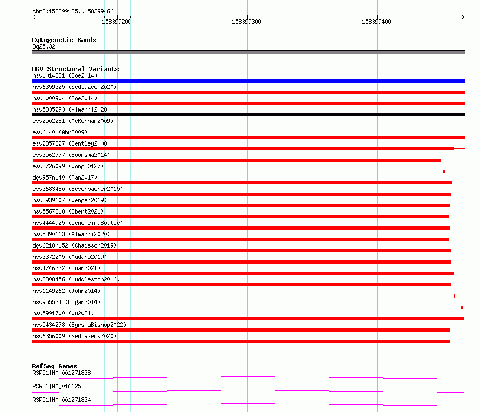Click the left arrow end of the ruler
The width and height of the screenshot is (480, 412).
coord(33,17)
